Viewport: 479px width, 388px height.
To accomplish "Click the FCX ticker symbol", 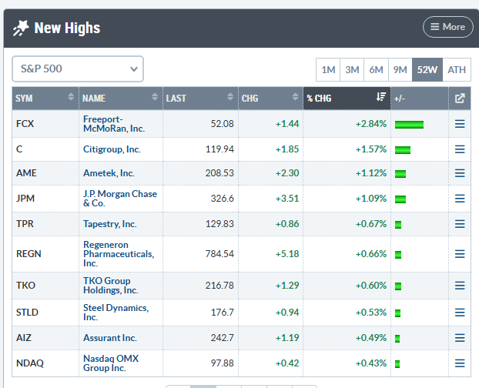I will coord(25,124).
